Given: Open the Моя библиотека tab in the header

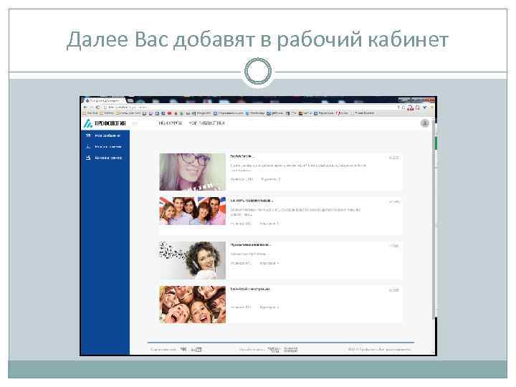Looking at the screenshot, I should [x=206, y=123].
